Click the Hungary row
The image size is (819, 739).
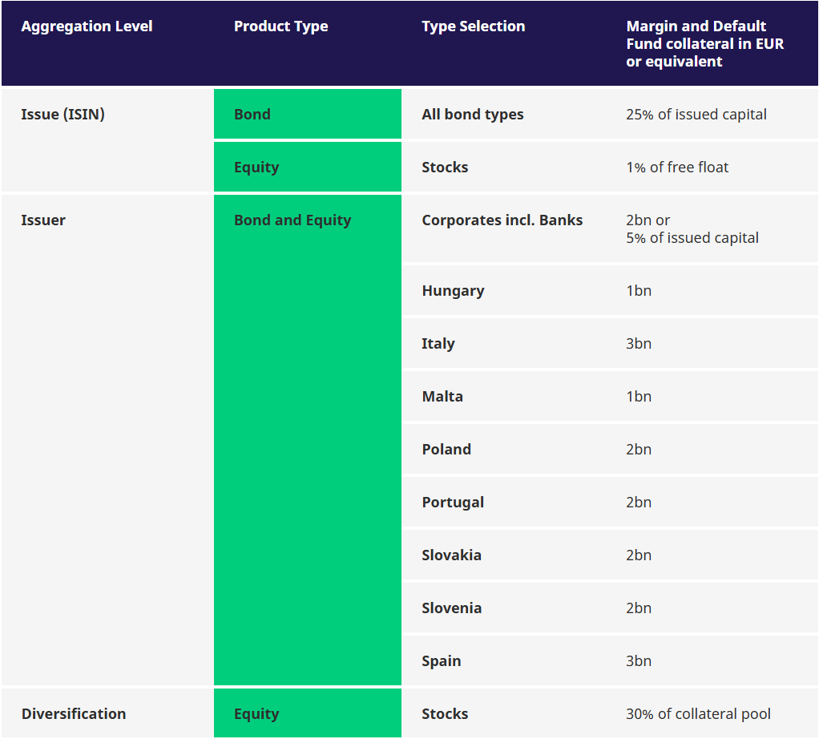pos(453,290)
